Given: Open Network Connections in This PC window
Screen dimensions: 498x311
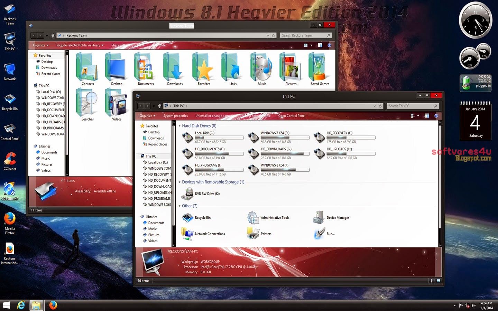Looking at the screenshot, I should pyautogui.click(x=203, y=234).
